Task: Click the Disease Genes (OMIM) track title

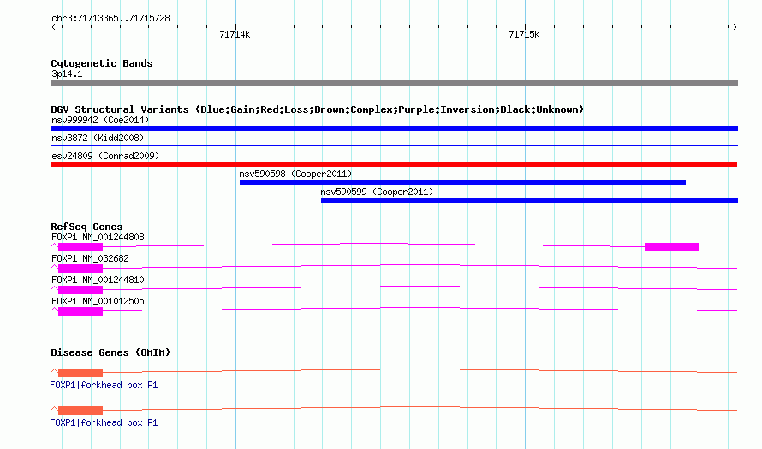Action: 110,352
